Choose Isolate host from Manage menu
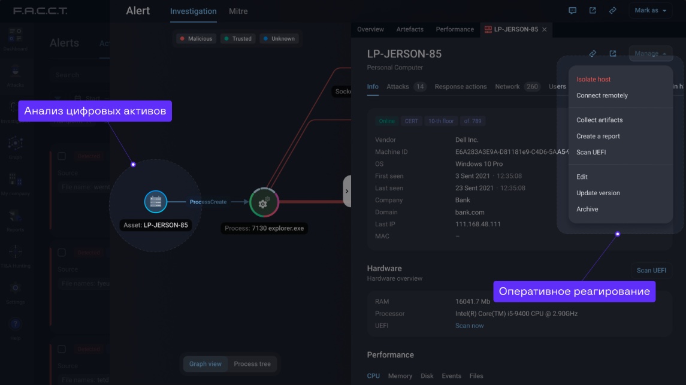Viewport: 686px width, 385px height. (593, 79)
